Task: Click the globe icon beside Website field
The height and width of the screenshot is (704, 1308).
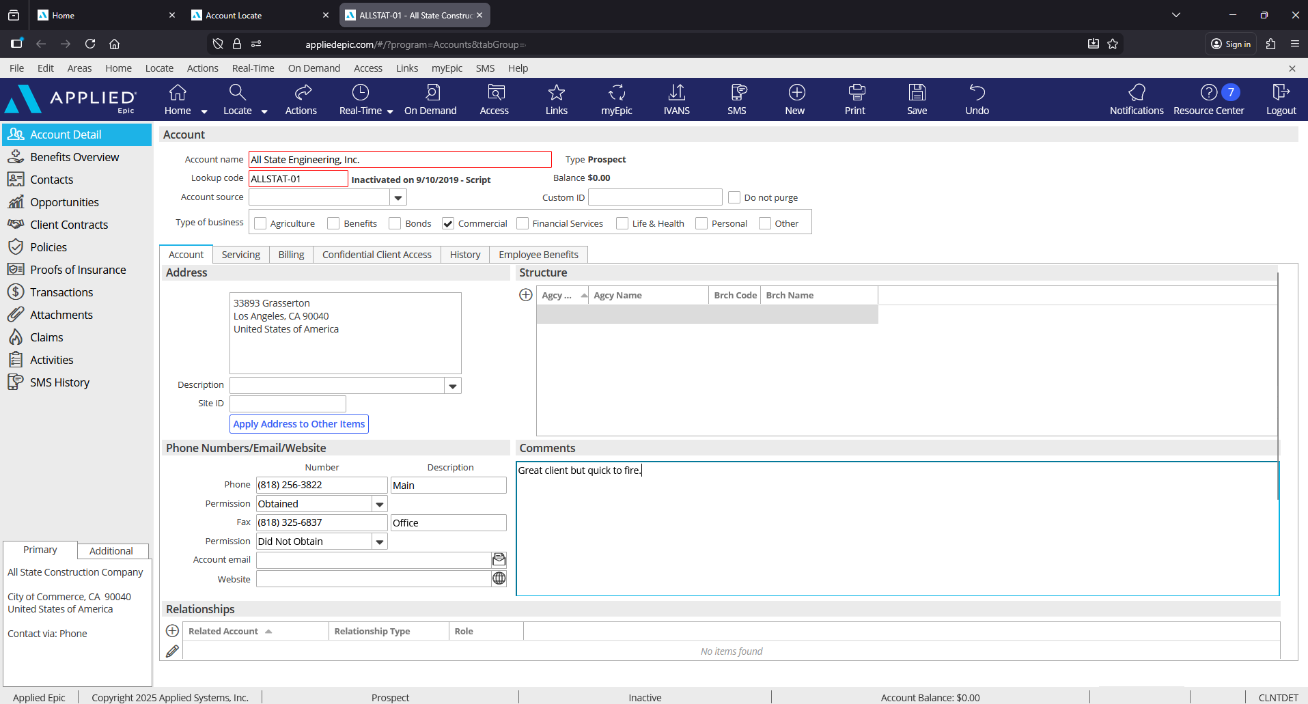Action: 499,578
